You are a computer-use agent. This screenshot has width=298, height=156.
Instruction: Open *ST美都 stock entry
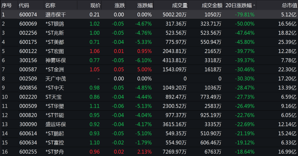[149, 42]
